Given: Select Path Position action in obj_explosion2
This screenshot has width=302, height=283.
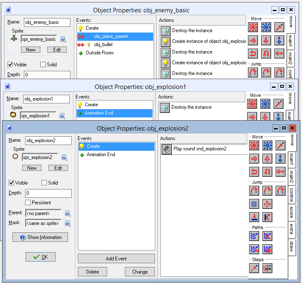Looking at the screenshot, I should tap(254, 249).
